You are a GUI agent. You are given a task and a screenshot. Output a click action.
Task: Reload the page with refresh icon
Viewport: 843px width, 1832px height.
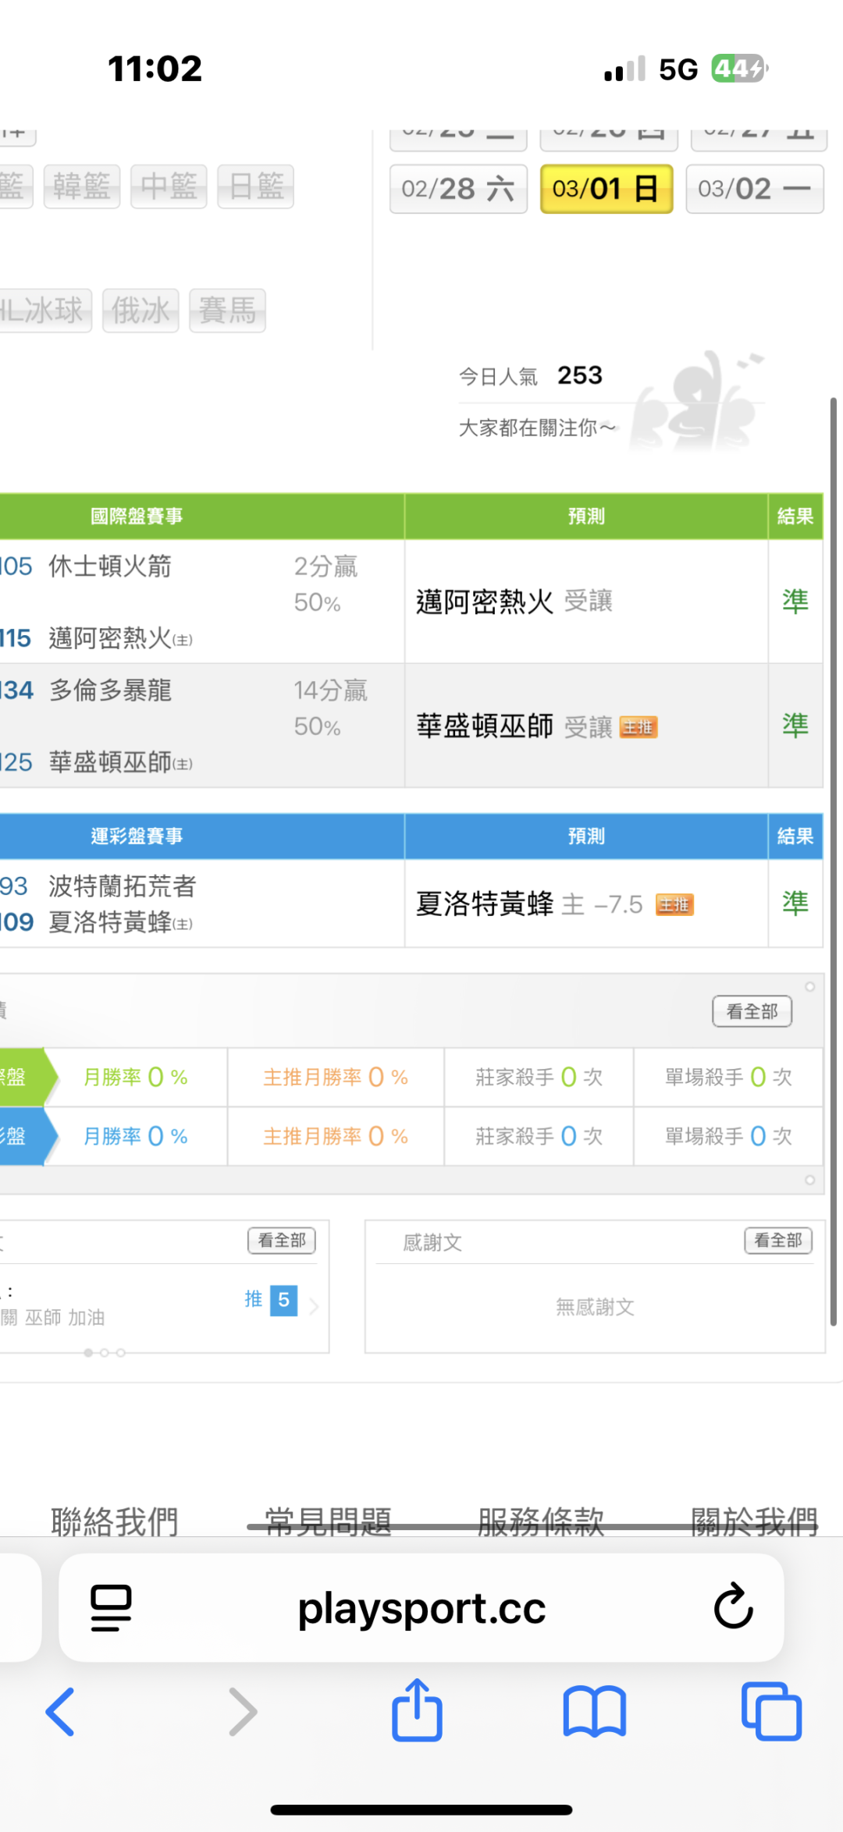click(733, 1607)
